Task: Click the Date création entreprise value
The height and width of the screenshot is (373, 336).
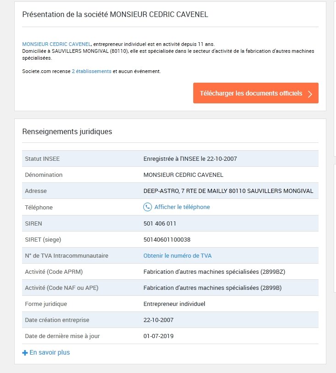Action: 158,320
